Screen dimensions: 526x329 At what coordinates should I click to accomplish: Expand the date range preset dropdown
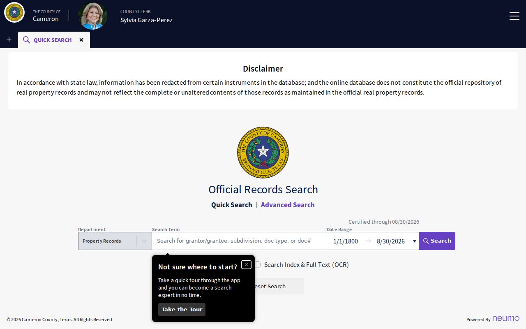tap(414, 241)
